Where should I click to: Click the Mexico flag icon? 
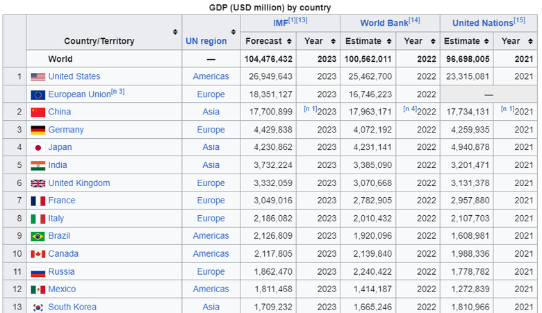point(38,289)
